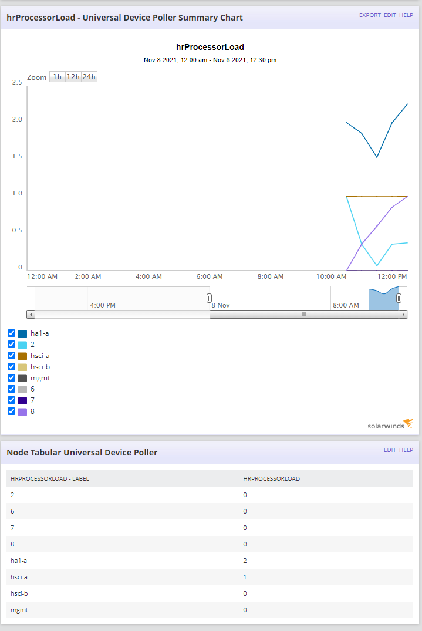
Task: Click the scrollbar right arrow button
Action: pyautogui.click(x=403, y=314)
